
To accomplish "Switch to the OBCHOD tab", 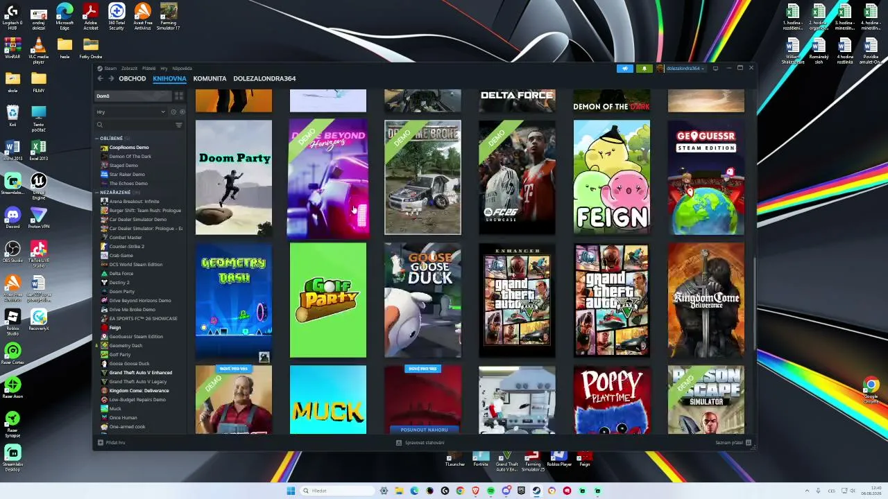I will 133,78.
